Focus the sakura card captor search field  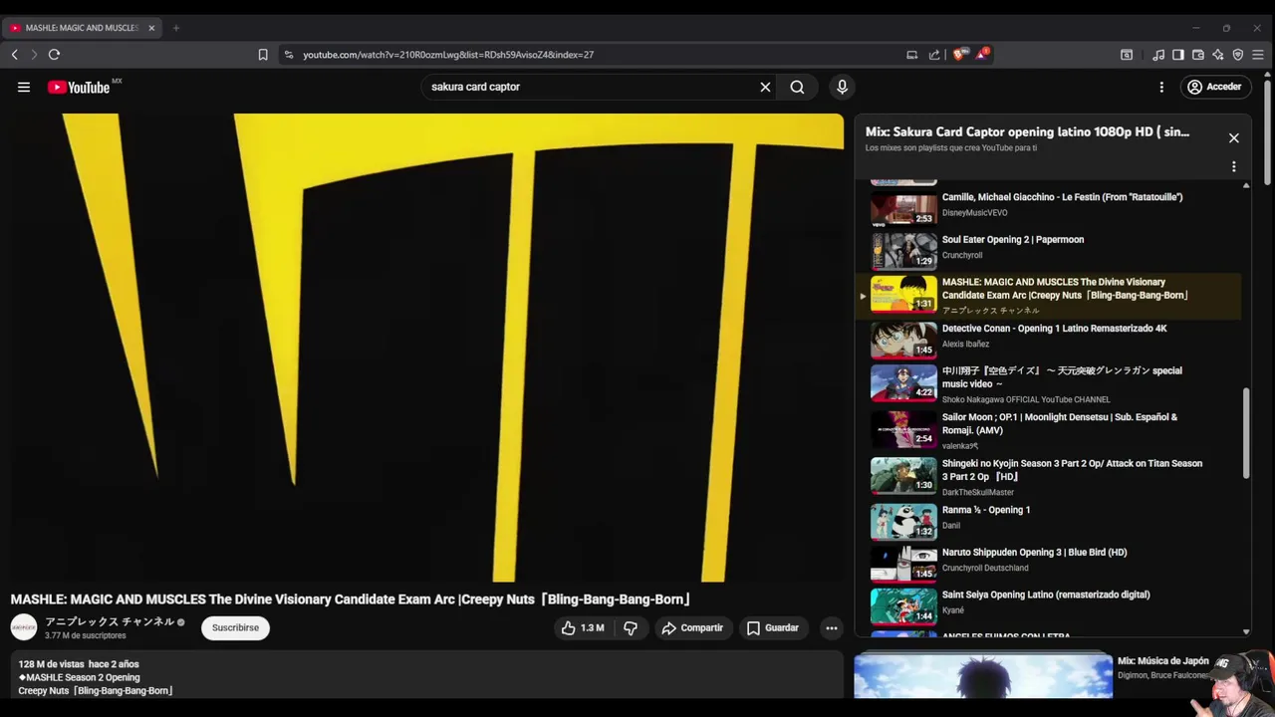pyautogui.click(x=593, y=87)
